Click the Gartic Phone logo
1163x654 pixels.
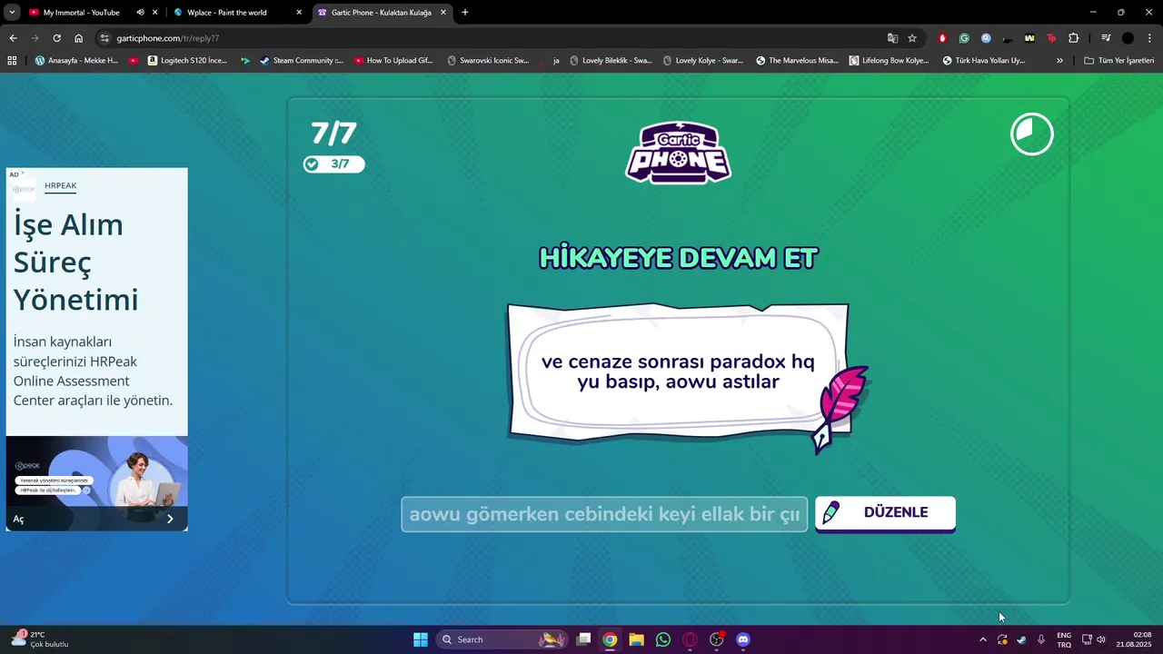click(679, 153)
